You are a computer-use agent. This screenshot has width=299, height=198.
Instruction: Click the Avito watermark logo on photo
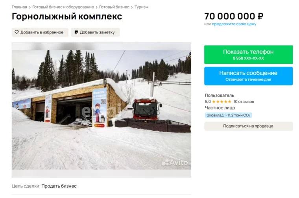click(x=175, y=163)
